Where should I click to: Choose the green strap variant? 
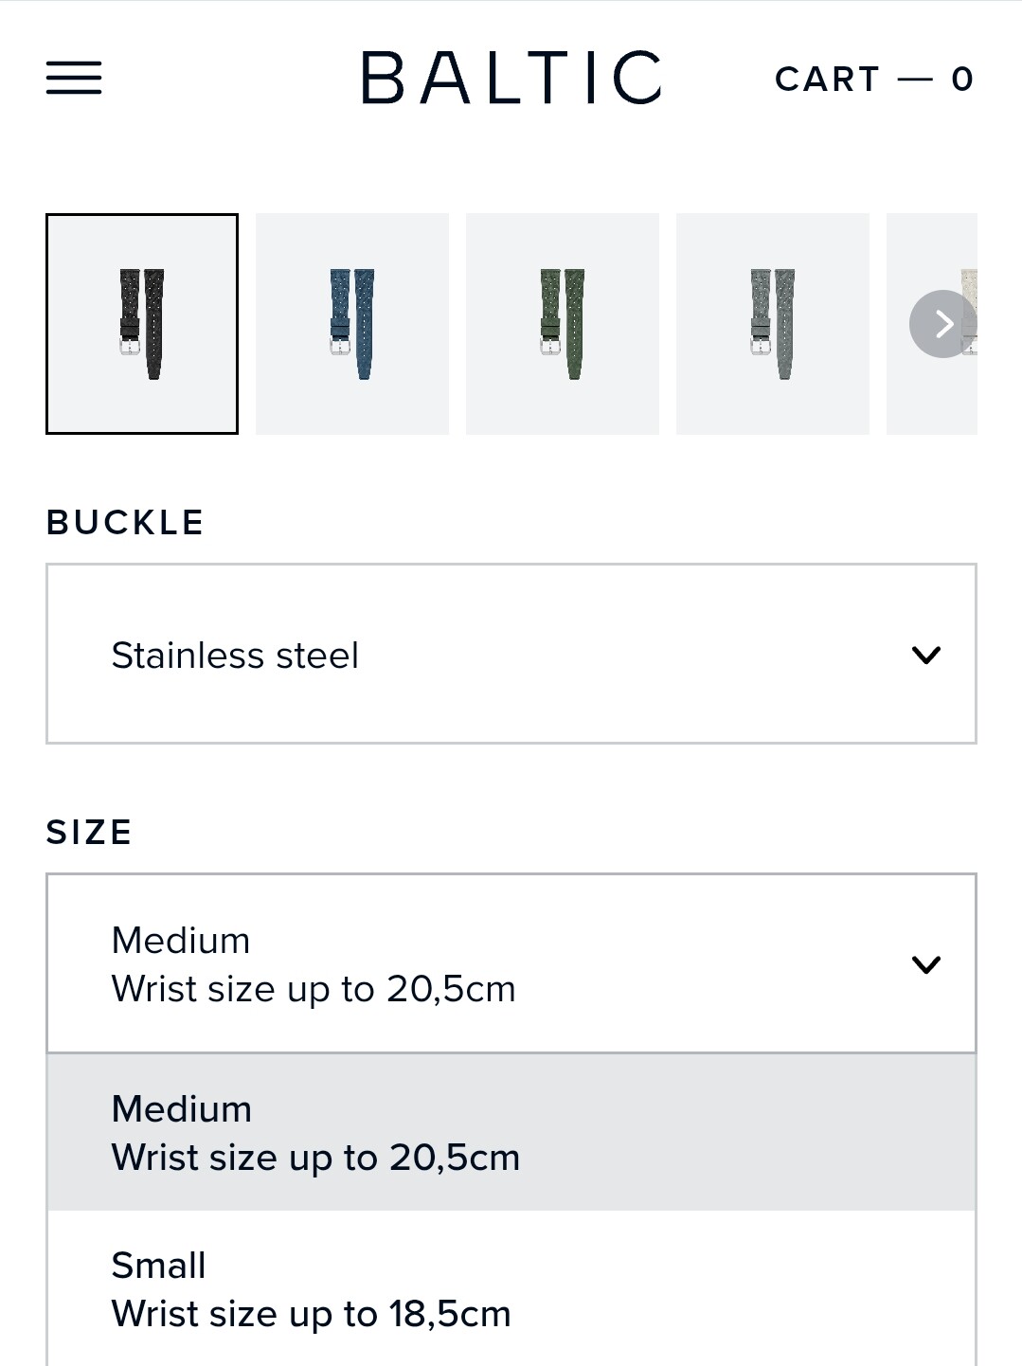pos(563,324)
